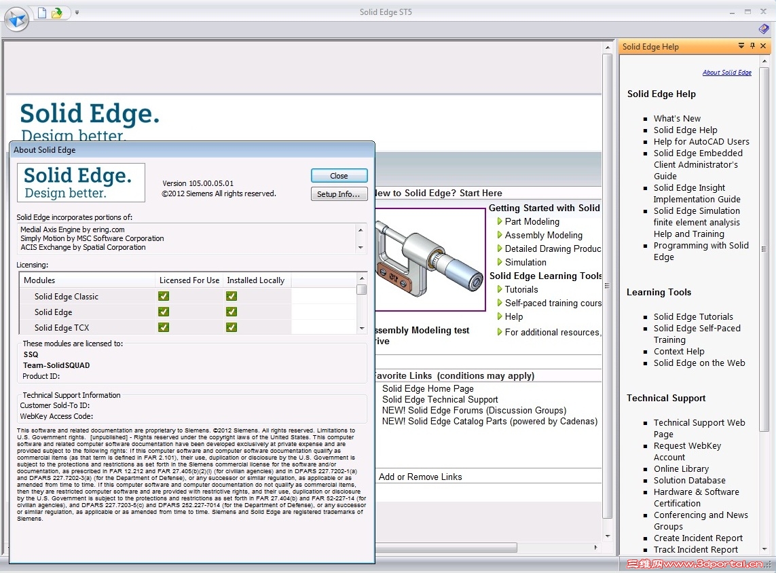The height and width of the screenshot is (573, 776).
Task: Close the Solid Edge Help pane
Action: (763, 45)
